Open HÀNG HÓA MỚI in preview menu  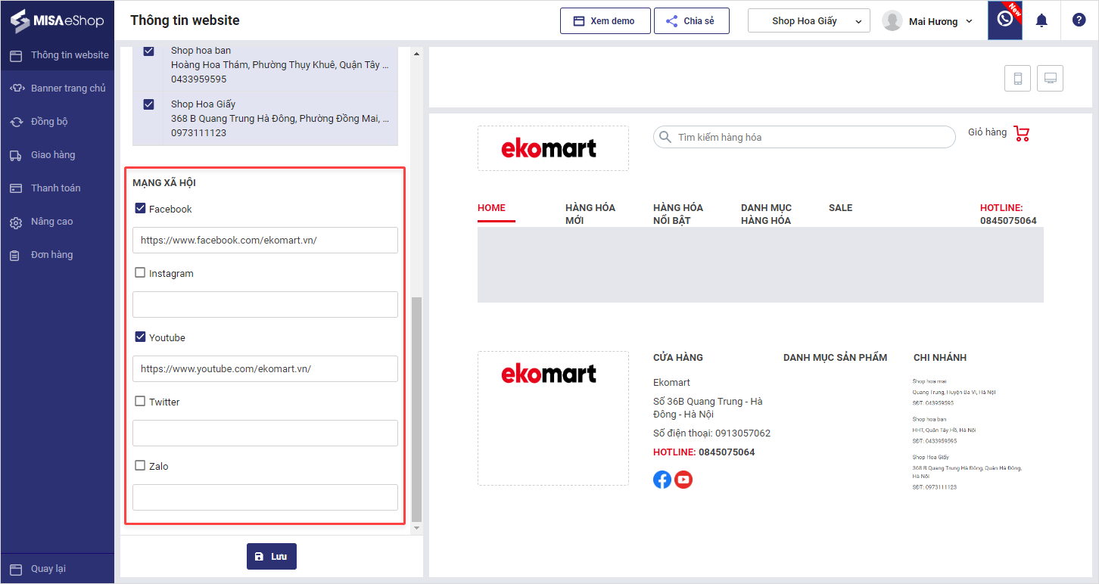[x=590, y=214]
